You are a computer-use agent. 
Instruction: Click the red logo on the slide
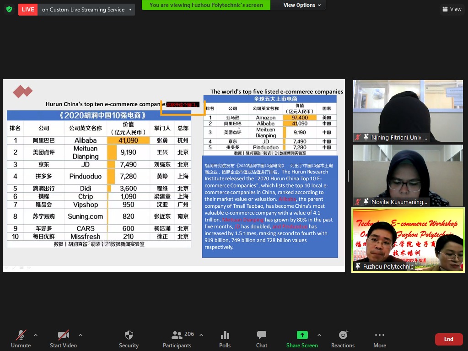[23, 92]
